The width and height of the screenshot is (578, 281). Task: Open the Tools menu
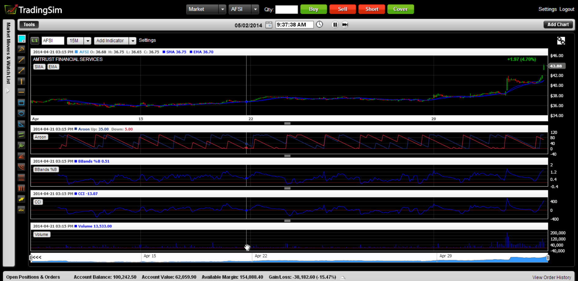29,25
